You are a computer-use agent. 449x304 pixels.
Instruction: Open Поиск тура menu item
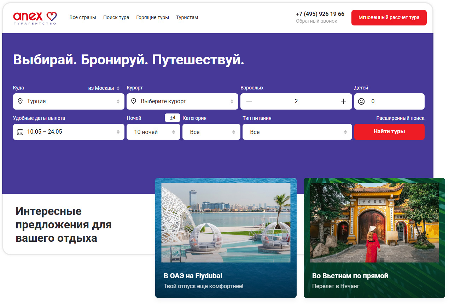coord(116,18)
